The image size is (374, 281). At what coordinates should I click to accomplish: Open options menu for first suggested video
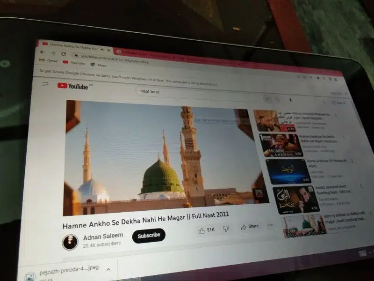coord(336,115)
